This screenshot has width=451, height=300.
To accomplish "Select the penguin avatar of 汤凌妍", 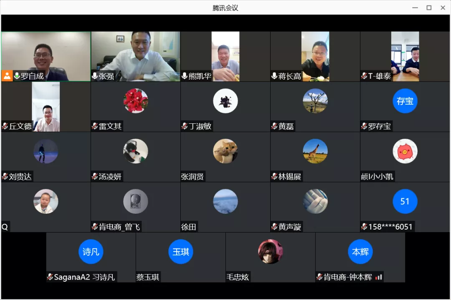I will coord(136,151).
